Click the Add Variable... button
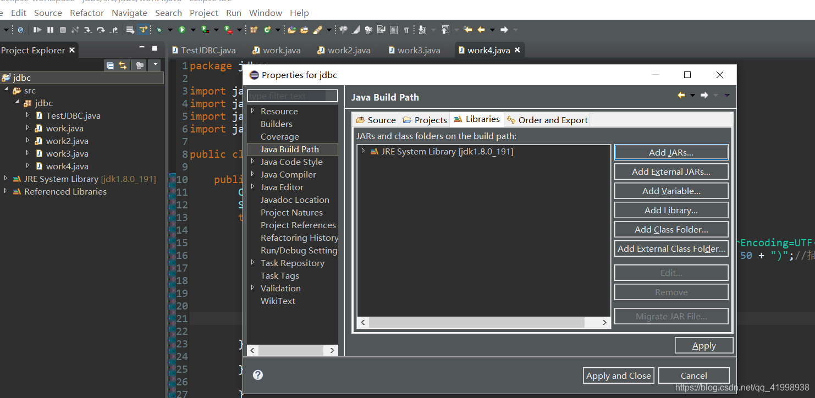Image resolution: width=815 pixels, height=398 pixels. 671,191
